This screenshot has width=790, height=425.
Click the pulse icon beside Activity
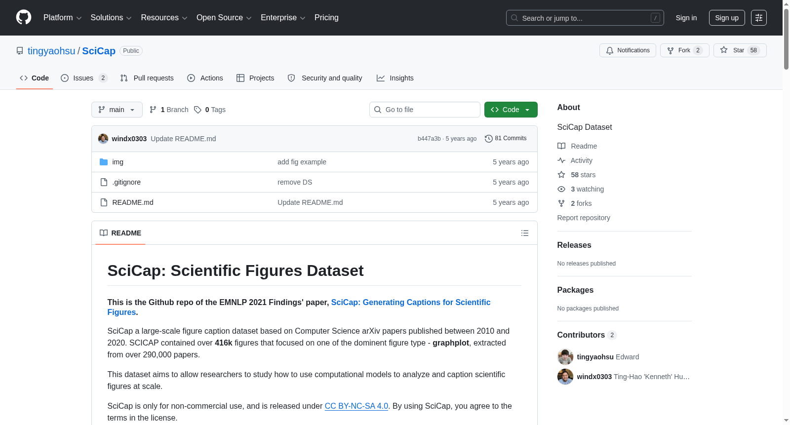pos(561,160)
